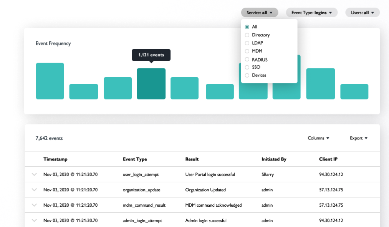Screen dimensions: 389x227
Task: Open the Service filter dropdown
Action: (x=260, y=12)
